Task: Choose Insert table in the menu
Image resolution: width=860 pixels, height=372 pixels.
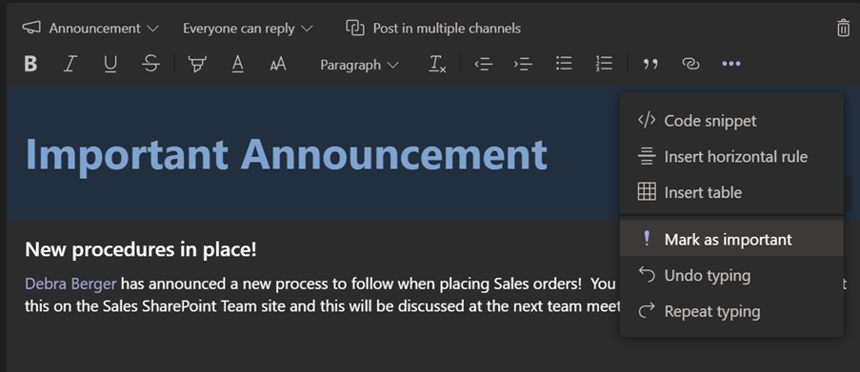Action: click(731, 192)
